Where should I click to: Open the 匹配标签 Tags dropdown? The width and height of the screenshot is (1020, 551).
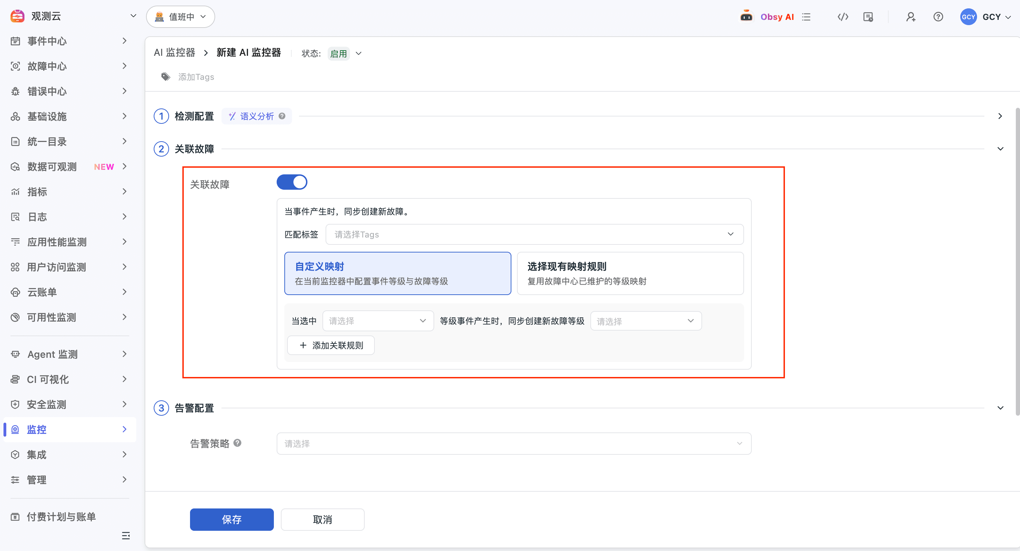[x=534, y=234]
